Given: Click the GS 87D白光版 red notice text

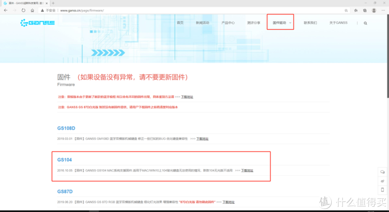Looking at the screenshot, I should 118,107.
